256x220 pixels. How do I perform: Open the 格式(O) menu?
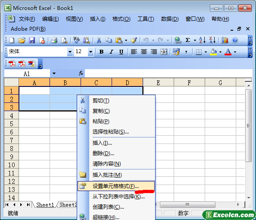(x=121, y=19)
